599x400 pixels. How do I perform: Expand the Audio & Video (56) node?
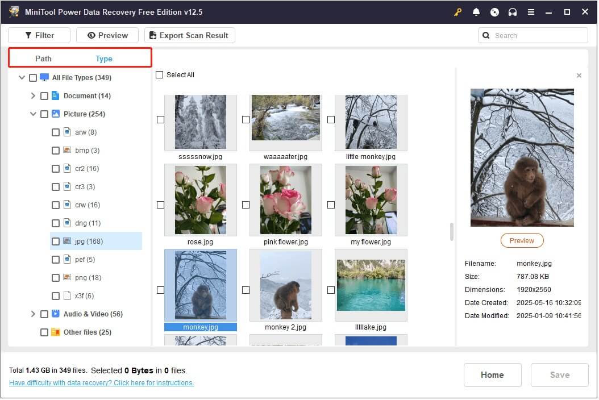33,314
